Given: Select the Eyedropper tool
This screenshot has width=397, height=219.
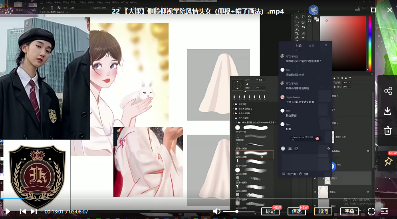Looking at the screenshot, I should click(x=297, y=38).
